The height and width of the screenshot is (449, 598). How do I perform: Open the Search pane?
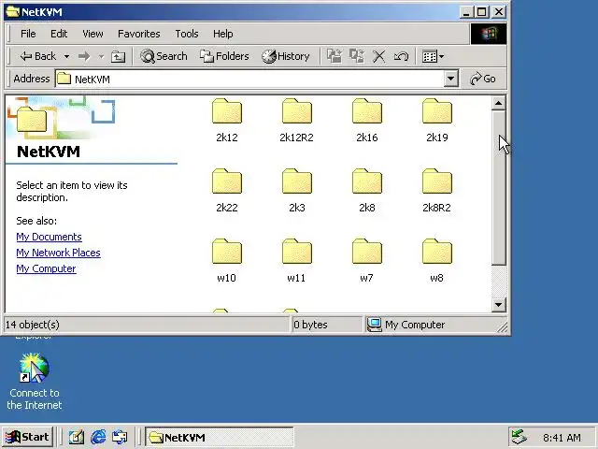click(164, 56)
